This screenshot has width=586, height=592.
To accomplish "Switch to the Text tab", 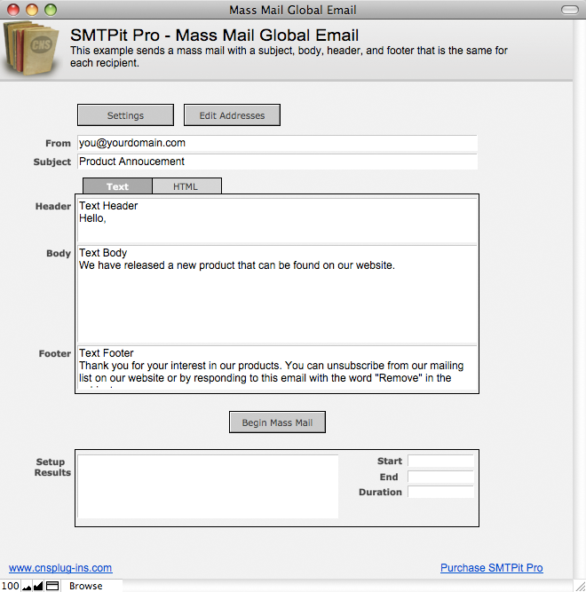I will tap(117, 186).
